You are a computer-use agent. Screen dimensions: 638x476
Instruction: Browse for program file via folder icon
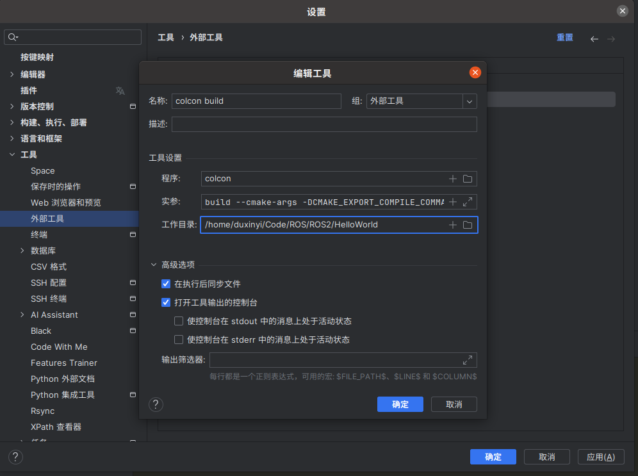click(x=468, y=179)
